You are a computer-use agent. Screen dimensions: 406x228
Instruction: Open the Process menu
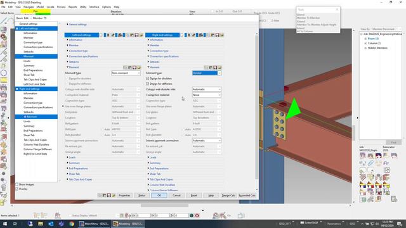(61, 7)
